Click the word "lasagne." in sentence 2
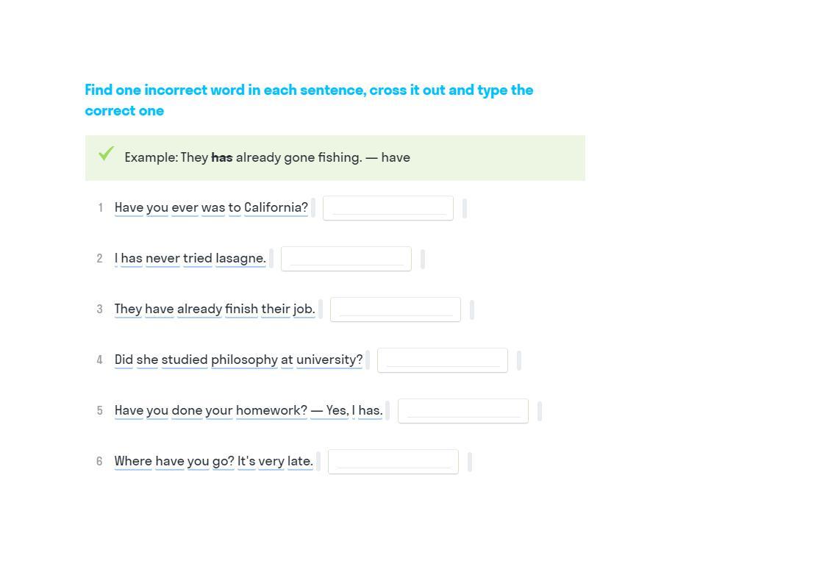The height and width of the screenshot is (583, 825). [x=241, y=258]
